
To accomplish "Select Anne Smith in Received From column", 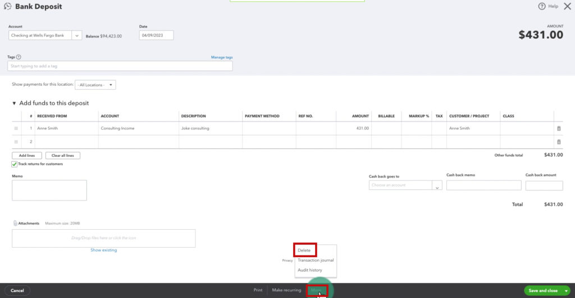I will coord(48,128).
